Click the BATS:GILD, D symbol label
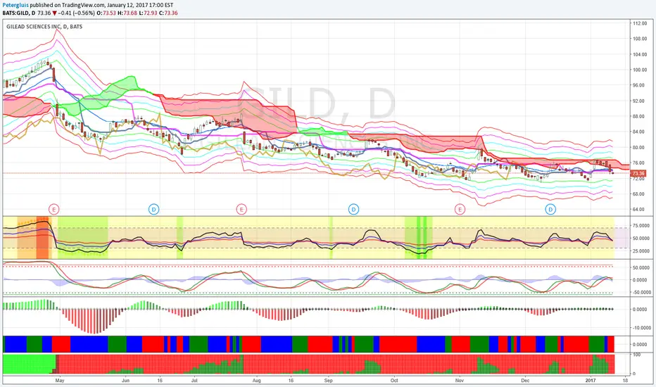 click(x=19, y=13)
